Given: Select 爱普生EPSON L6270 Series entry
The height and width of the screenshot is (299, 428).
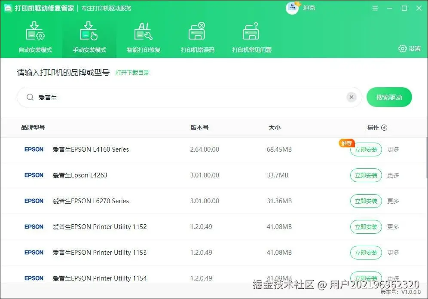Looking at the screenshot, I should (91, 201).
